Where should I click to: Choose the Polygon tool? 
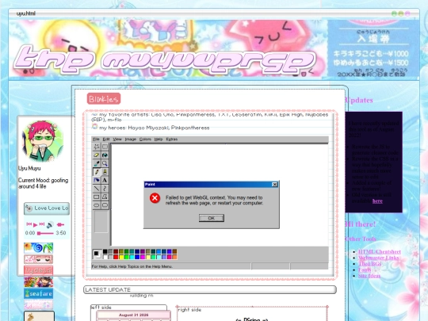[105, 197]
